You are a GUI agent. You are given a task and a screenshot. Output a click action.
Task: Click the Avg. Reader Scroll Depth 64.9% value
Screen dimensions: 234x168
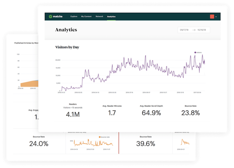click(152, 113)
